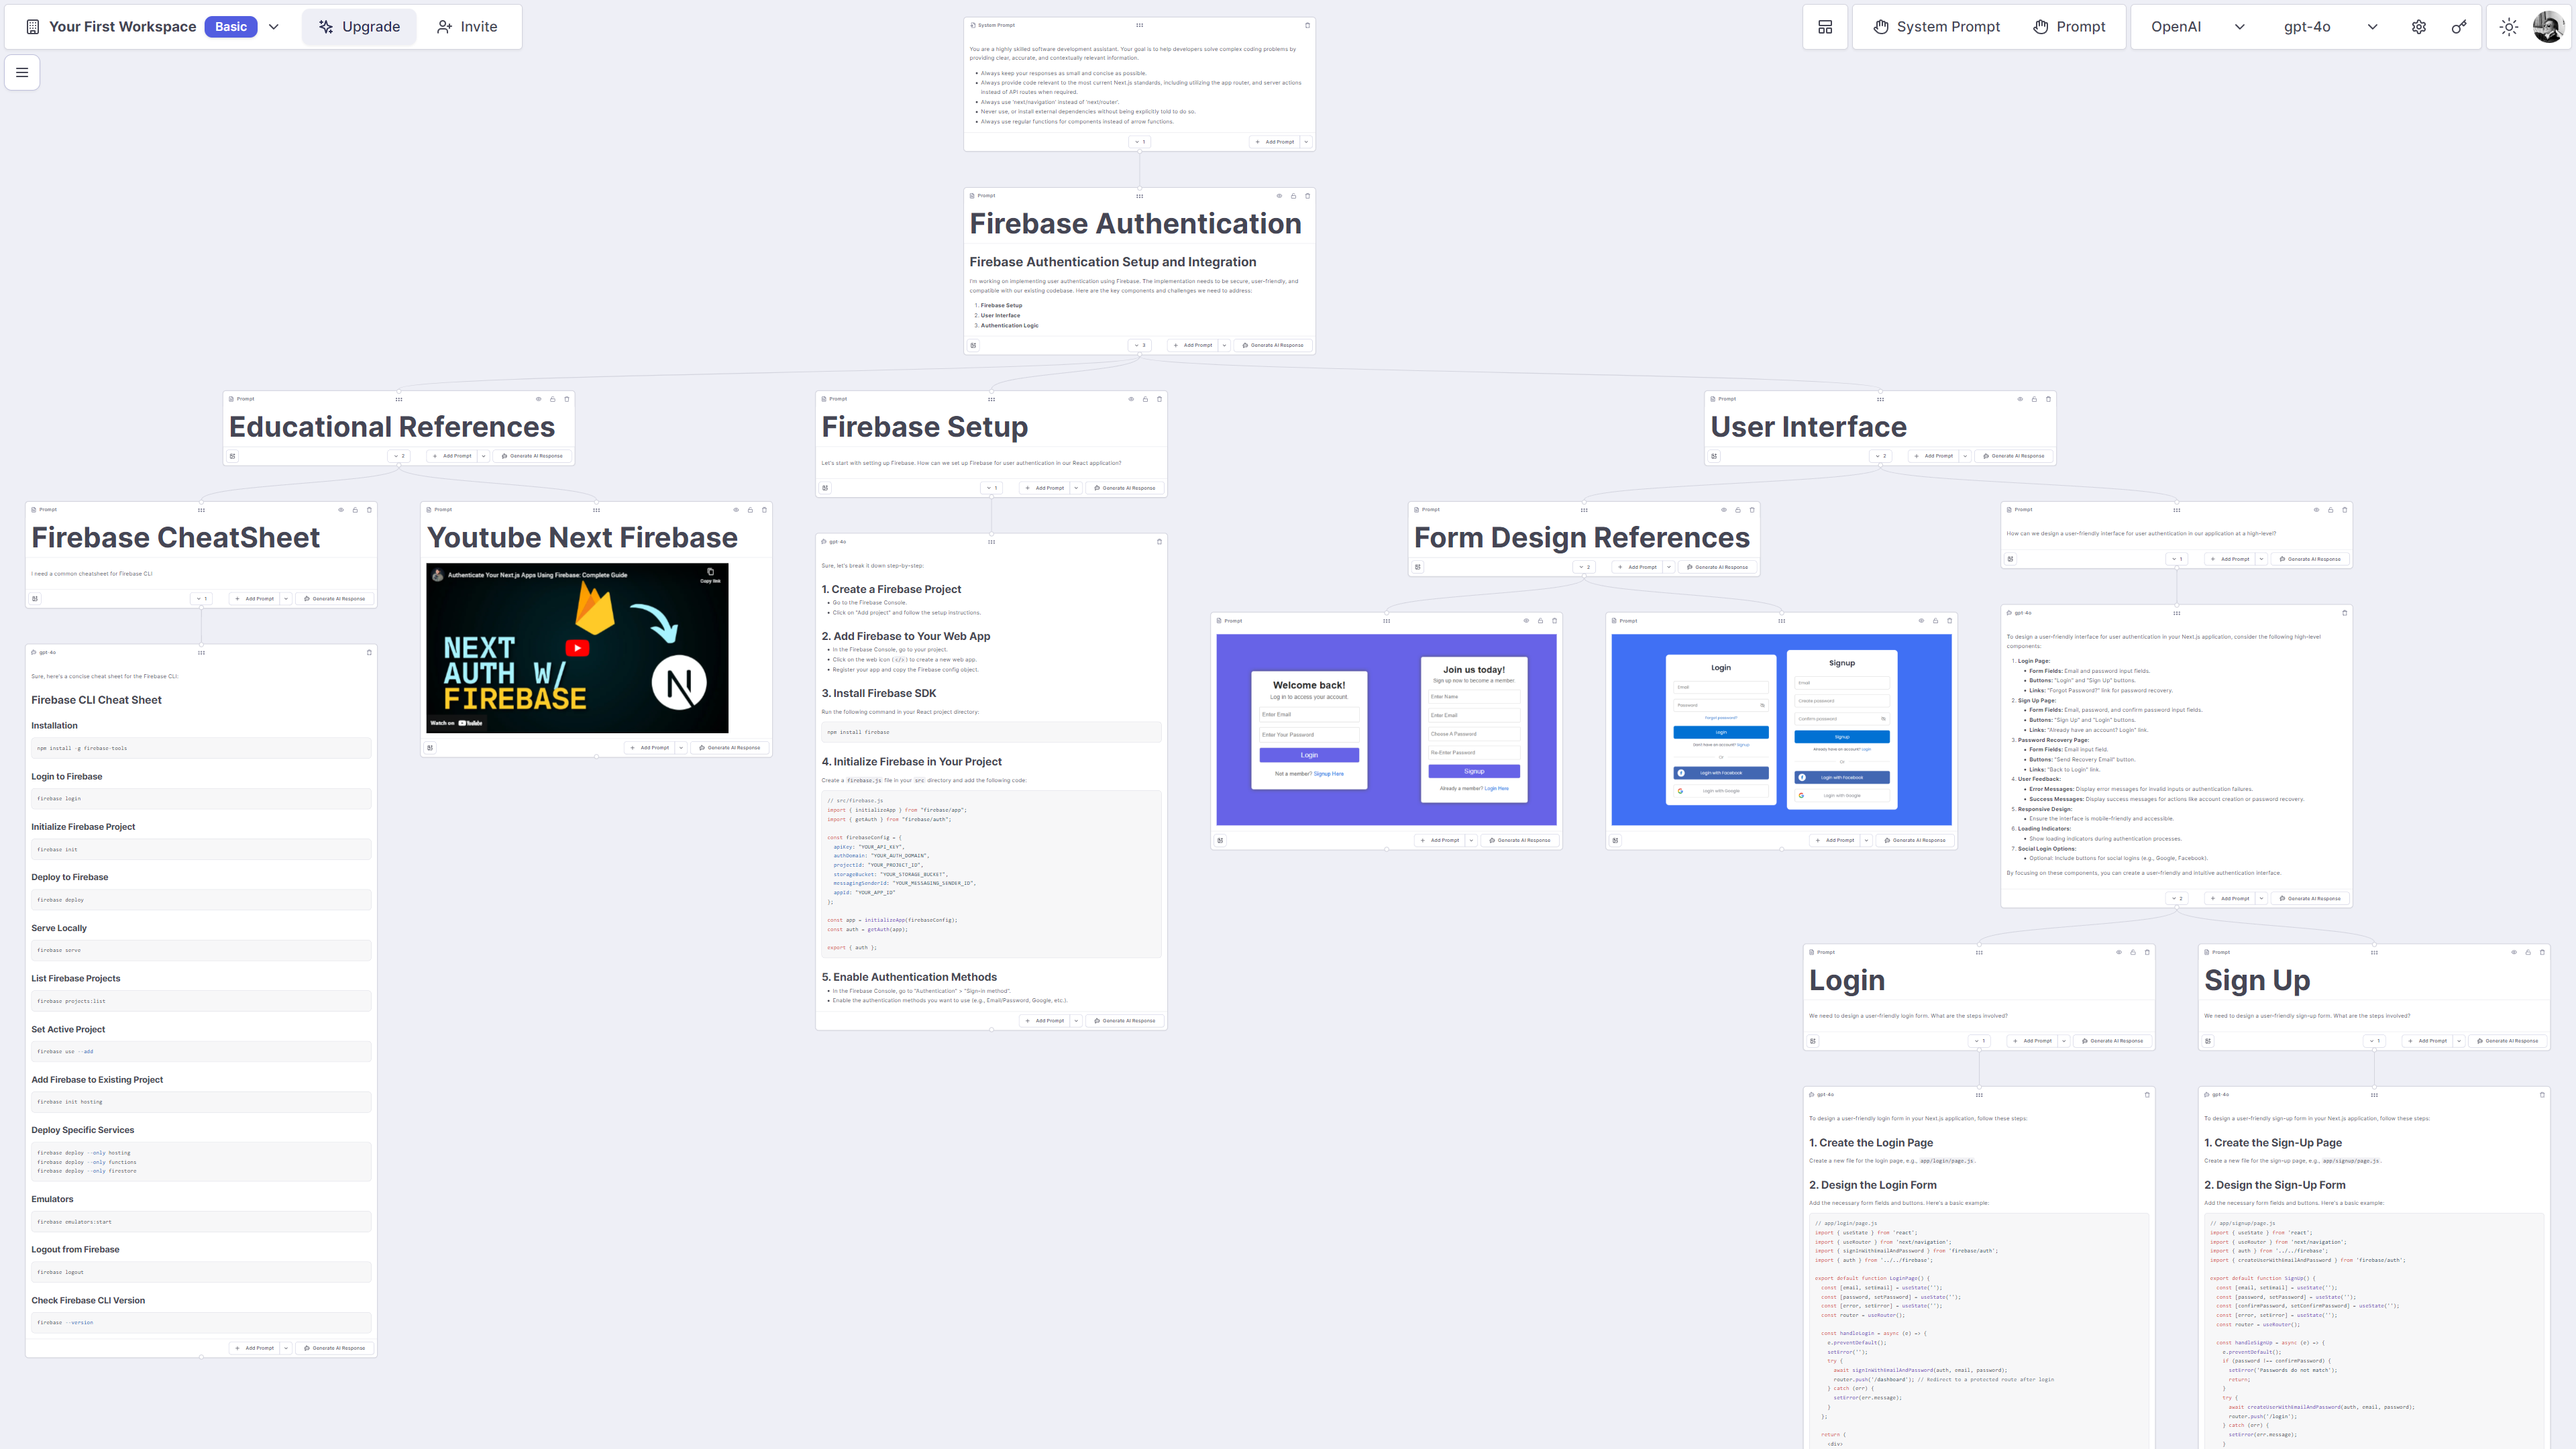Grab drag handle of Firebase Setup node
Viewport: 2576px width, 1449px height.
[x=991, y=399]
